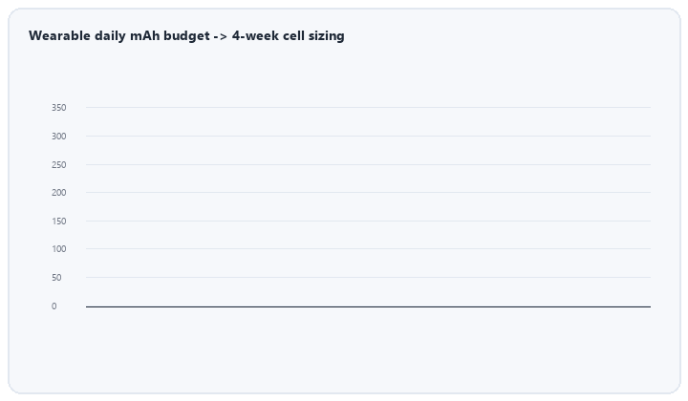The width and height of the screenshot is (688, 401).
Task: Pick the 150 y-axis label
Action: coord(59,222)
